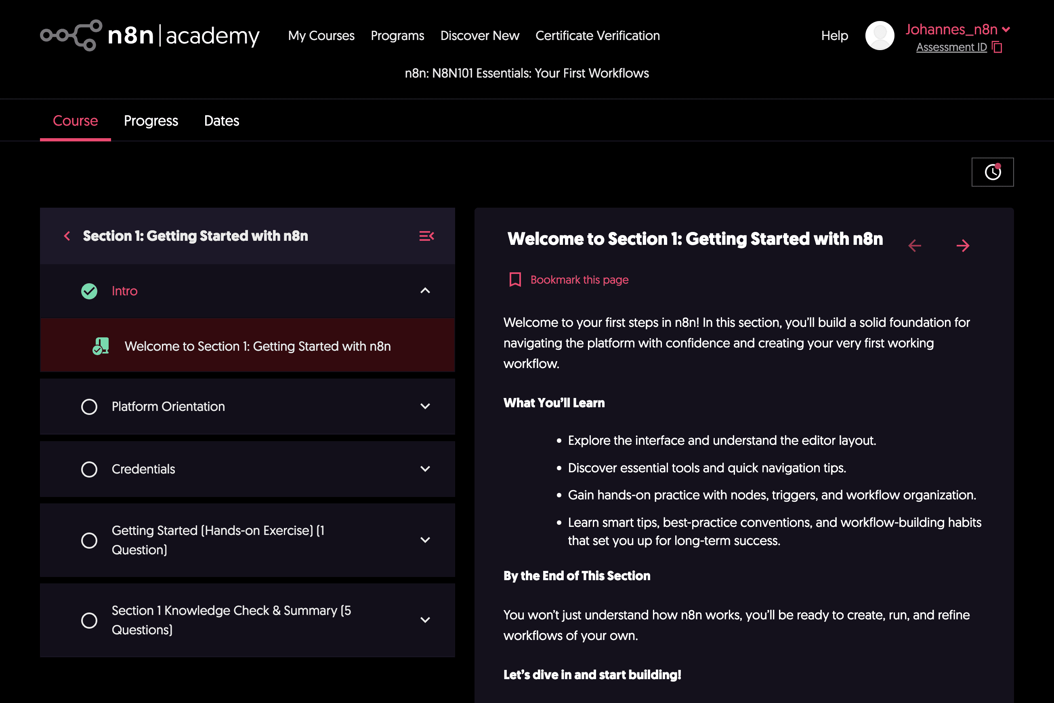Viewport: 1054px width, 703px height.
Task: Click the main page heading Welcome to Section 1
Action: (695, 238)
